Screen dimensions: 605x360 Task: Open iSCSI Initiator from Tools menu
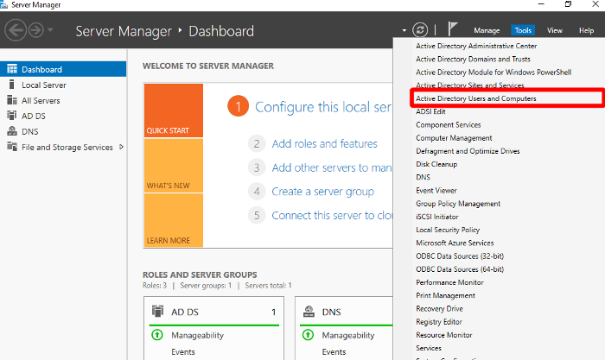pyautogui.click(x=437, y=217)
